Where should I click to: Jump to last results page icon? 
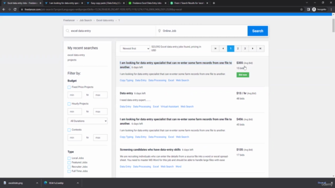[x=261, y=49]
